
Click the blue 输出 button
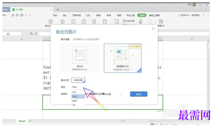click(139, 94)
